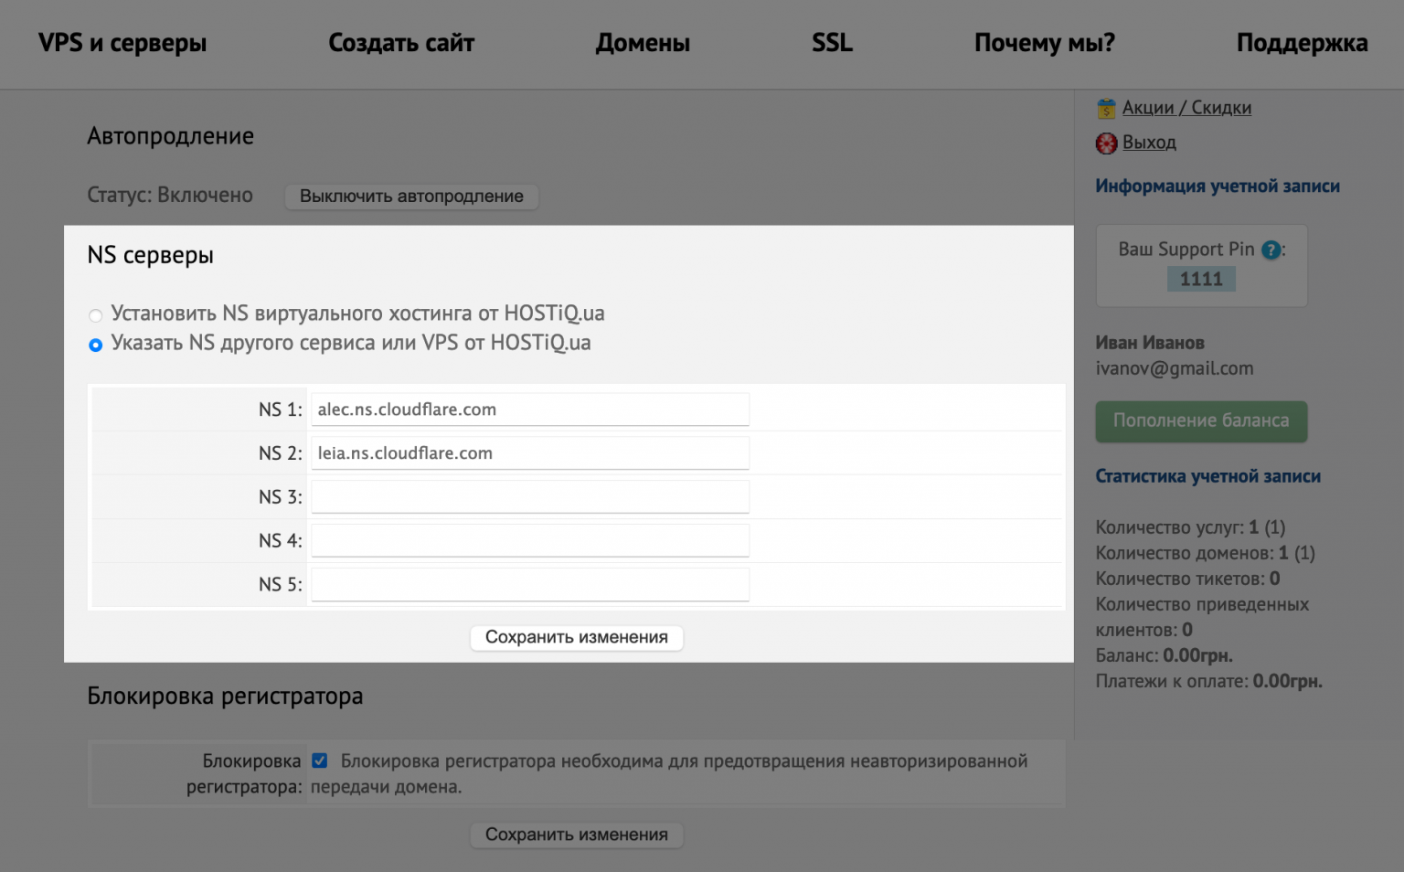Click the Support Pin help question icon
Viewport: 1404px width, 872px height.
(x=1271, y=250)
